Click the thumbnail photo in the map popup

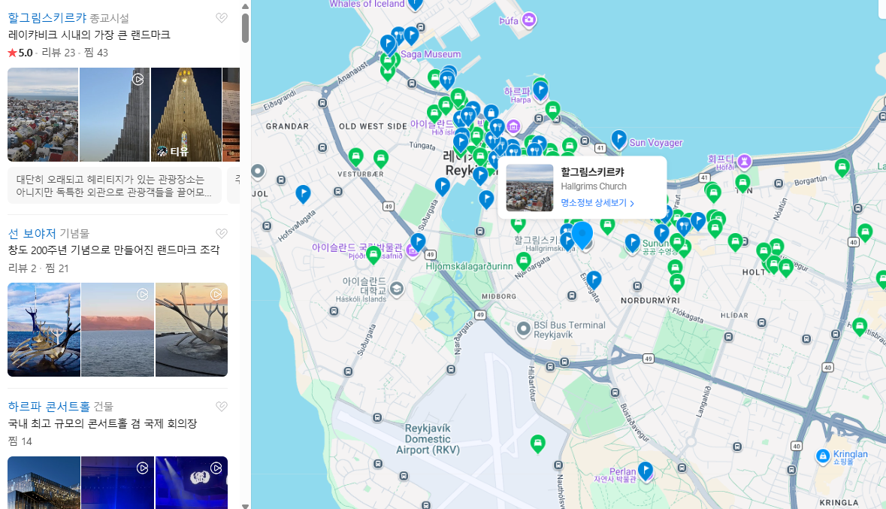(530, 188)
